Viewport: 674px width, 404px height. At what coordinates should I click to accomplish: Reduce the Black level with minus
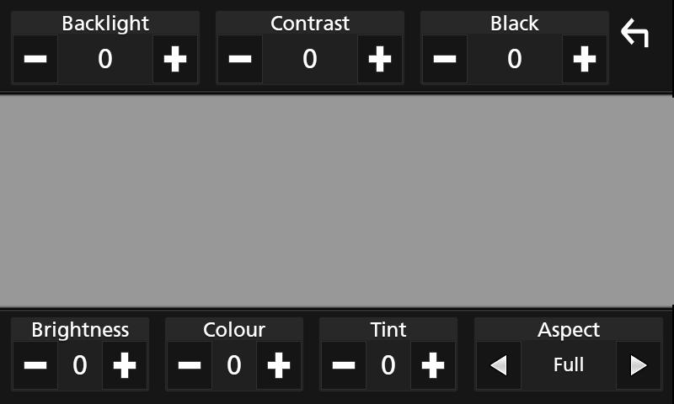click(445, 59)
